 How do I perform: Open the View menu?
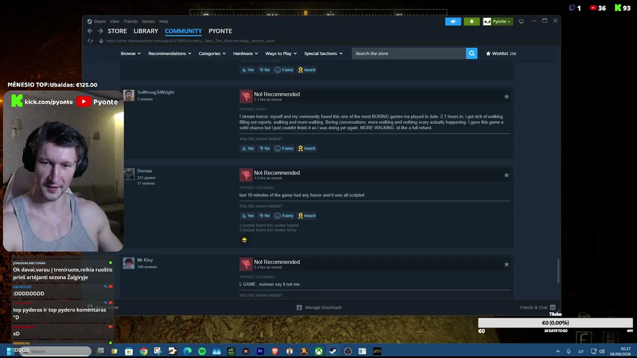[114, 21]
